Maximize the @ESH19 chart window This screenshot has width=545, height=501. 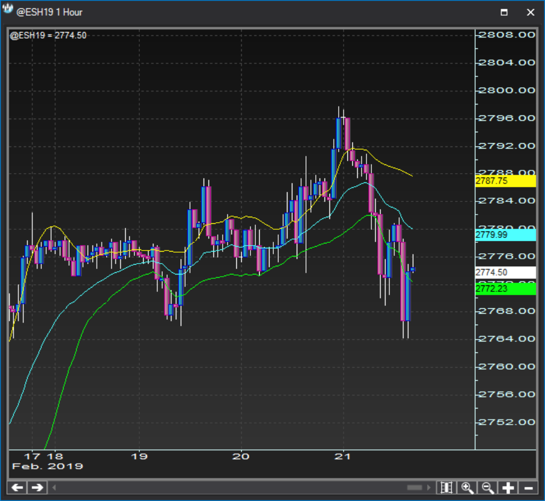tap(504, 13)
